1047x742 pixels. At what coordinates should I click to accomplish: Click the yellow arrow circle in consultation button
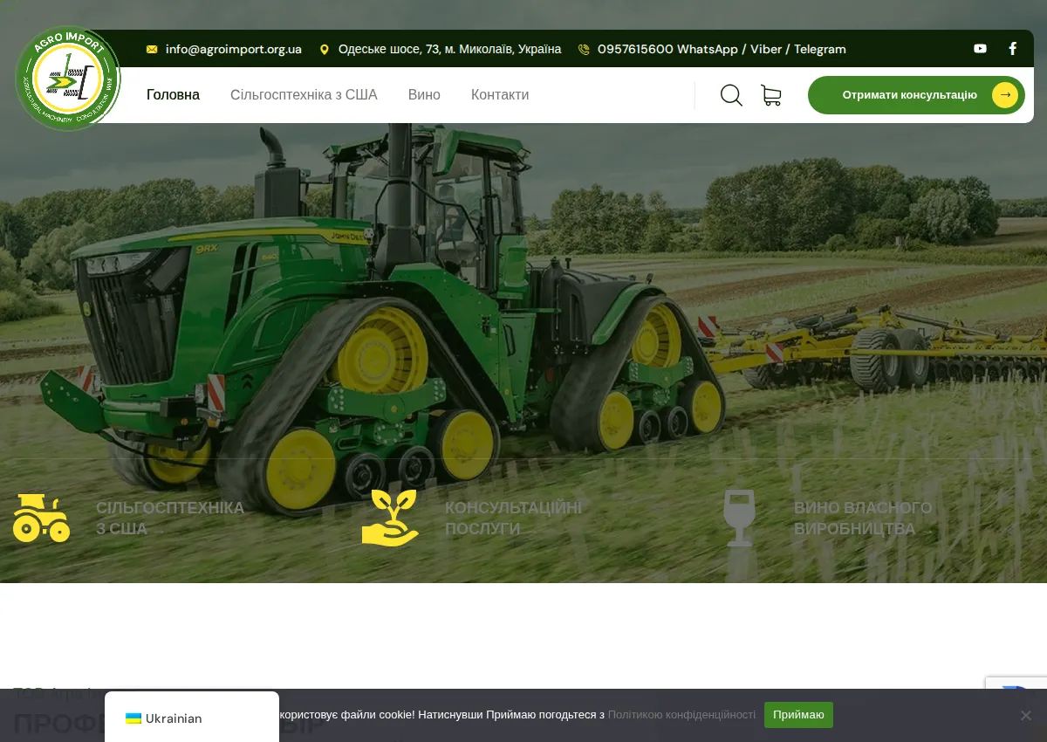tap(1005, 95)
